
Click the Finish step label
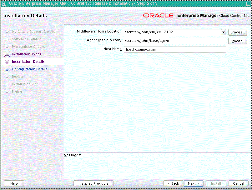[17, 92]
